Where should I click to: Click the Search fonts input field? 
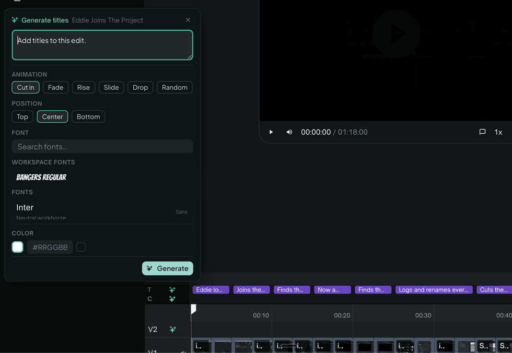tap(102, 147)
